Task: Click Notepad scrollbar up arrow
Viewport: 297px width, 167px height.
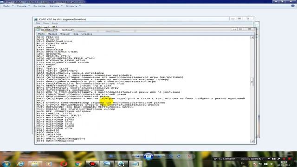Action: (252, 38)
